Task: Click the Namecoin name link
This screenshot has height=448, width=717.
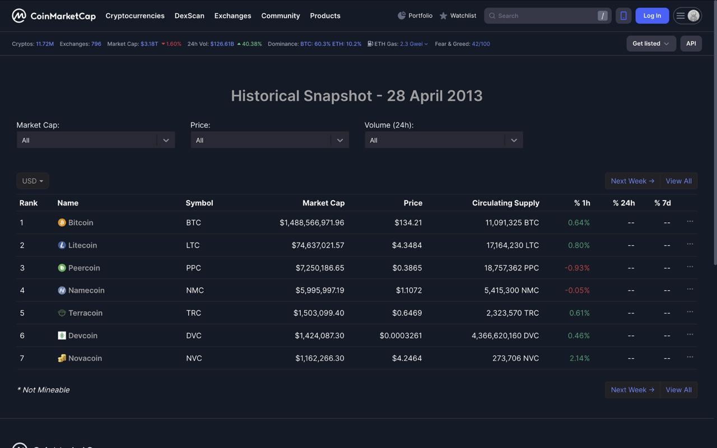Action: (86, 290)
